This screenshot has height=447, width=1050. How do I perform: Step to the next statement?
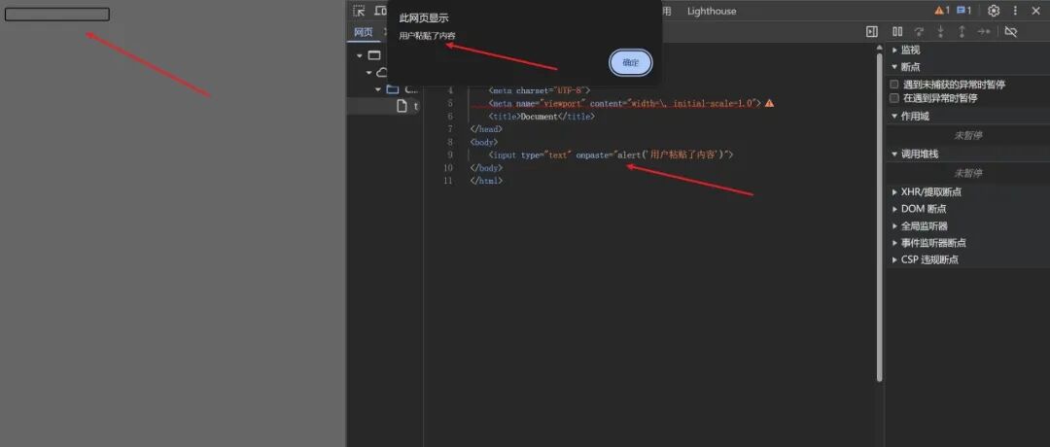983,31
